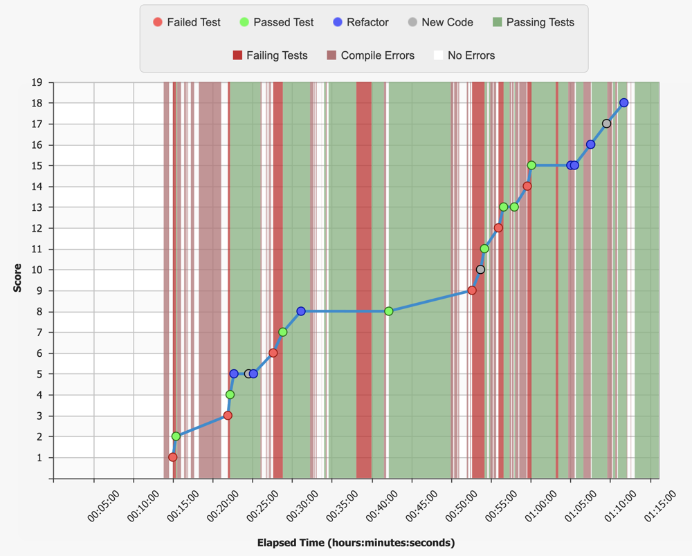Click the 01:00:00 x-axis label
This screenshot has width=692, height=556.
[540, 506]
